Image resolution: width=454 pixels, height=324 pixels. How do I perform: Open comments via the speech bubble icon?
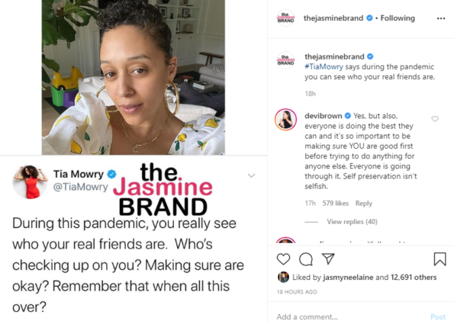click(306, 259)
